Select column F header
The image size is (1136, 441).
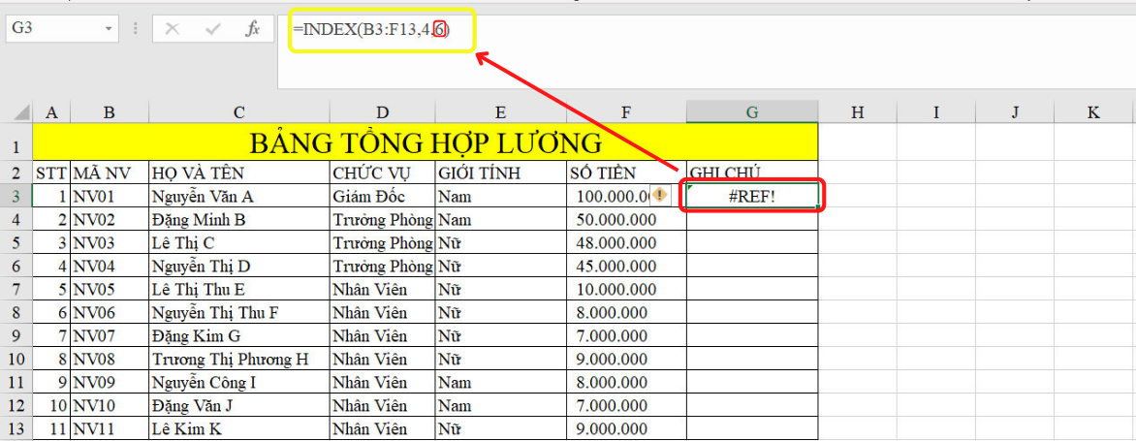click(x=627, y=112)
